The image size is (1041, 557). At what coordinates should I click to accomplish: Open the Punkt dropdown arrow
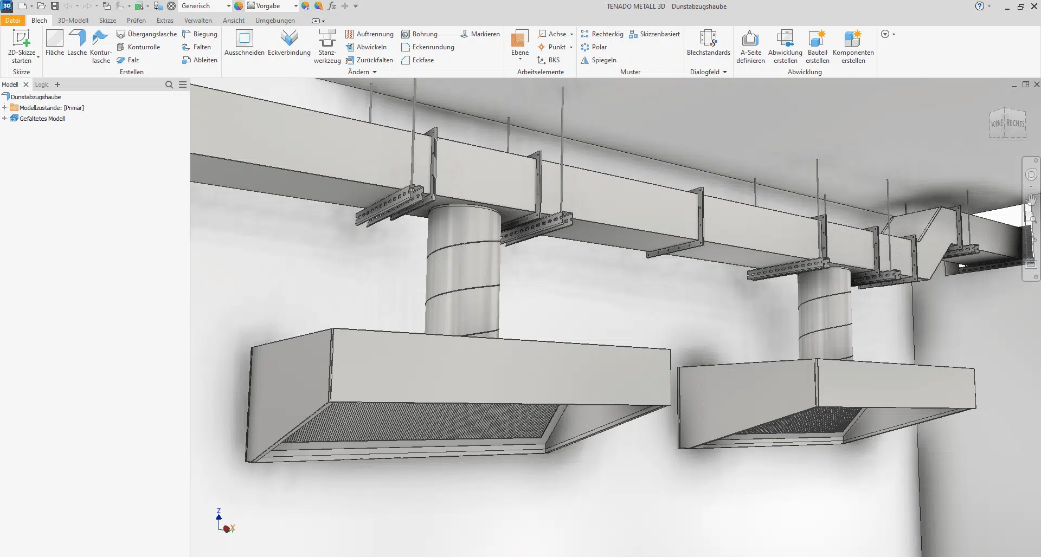coord(571,47)
